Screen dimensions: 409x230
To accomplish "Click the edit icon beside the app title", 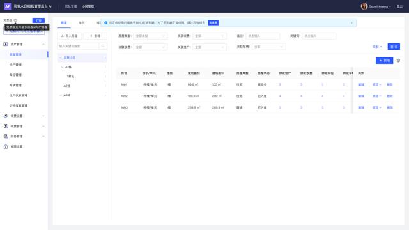I will pos(50,6).
